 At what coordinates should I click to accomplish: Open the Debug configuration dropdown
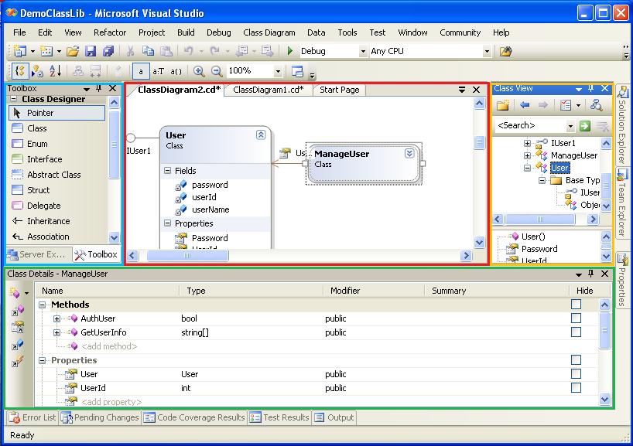(362, 51)
